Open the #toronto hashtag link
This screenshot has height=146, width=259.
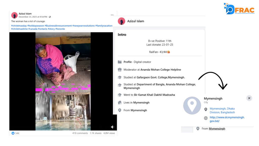click(x=60, y=29)
